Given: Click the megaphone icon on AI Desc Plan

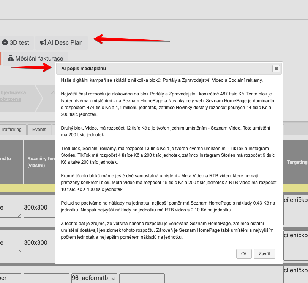Looking at the screenshot, I should (x=43, y=43).
